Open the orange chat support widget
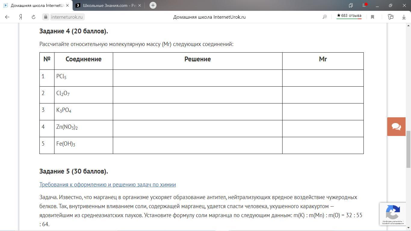Image resolution: width=411 pixels, height=231 pixels. 396,127
